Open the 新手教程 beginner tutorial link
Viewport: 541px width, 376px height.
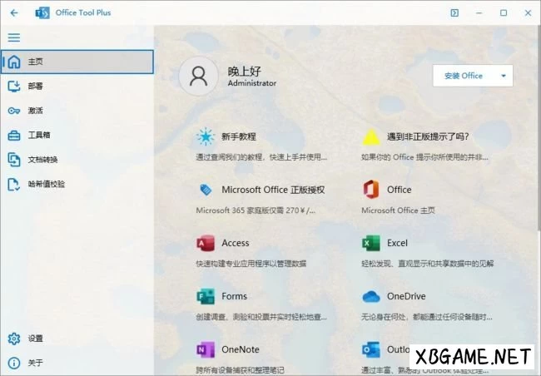point(238,136)
